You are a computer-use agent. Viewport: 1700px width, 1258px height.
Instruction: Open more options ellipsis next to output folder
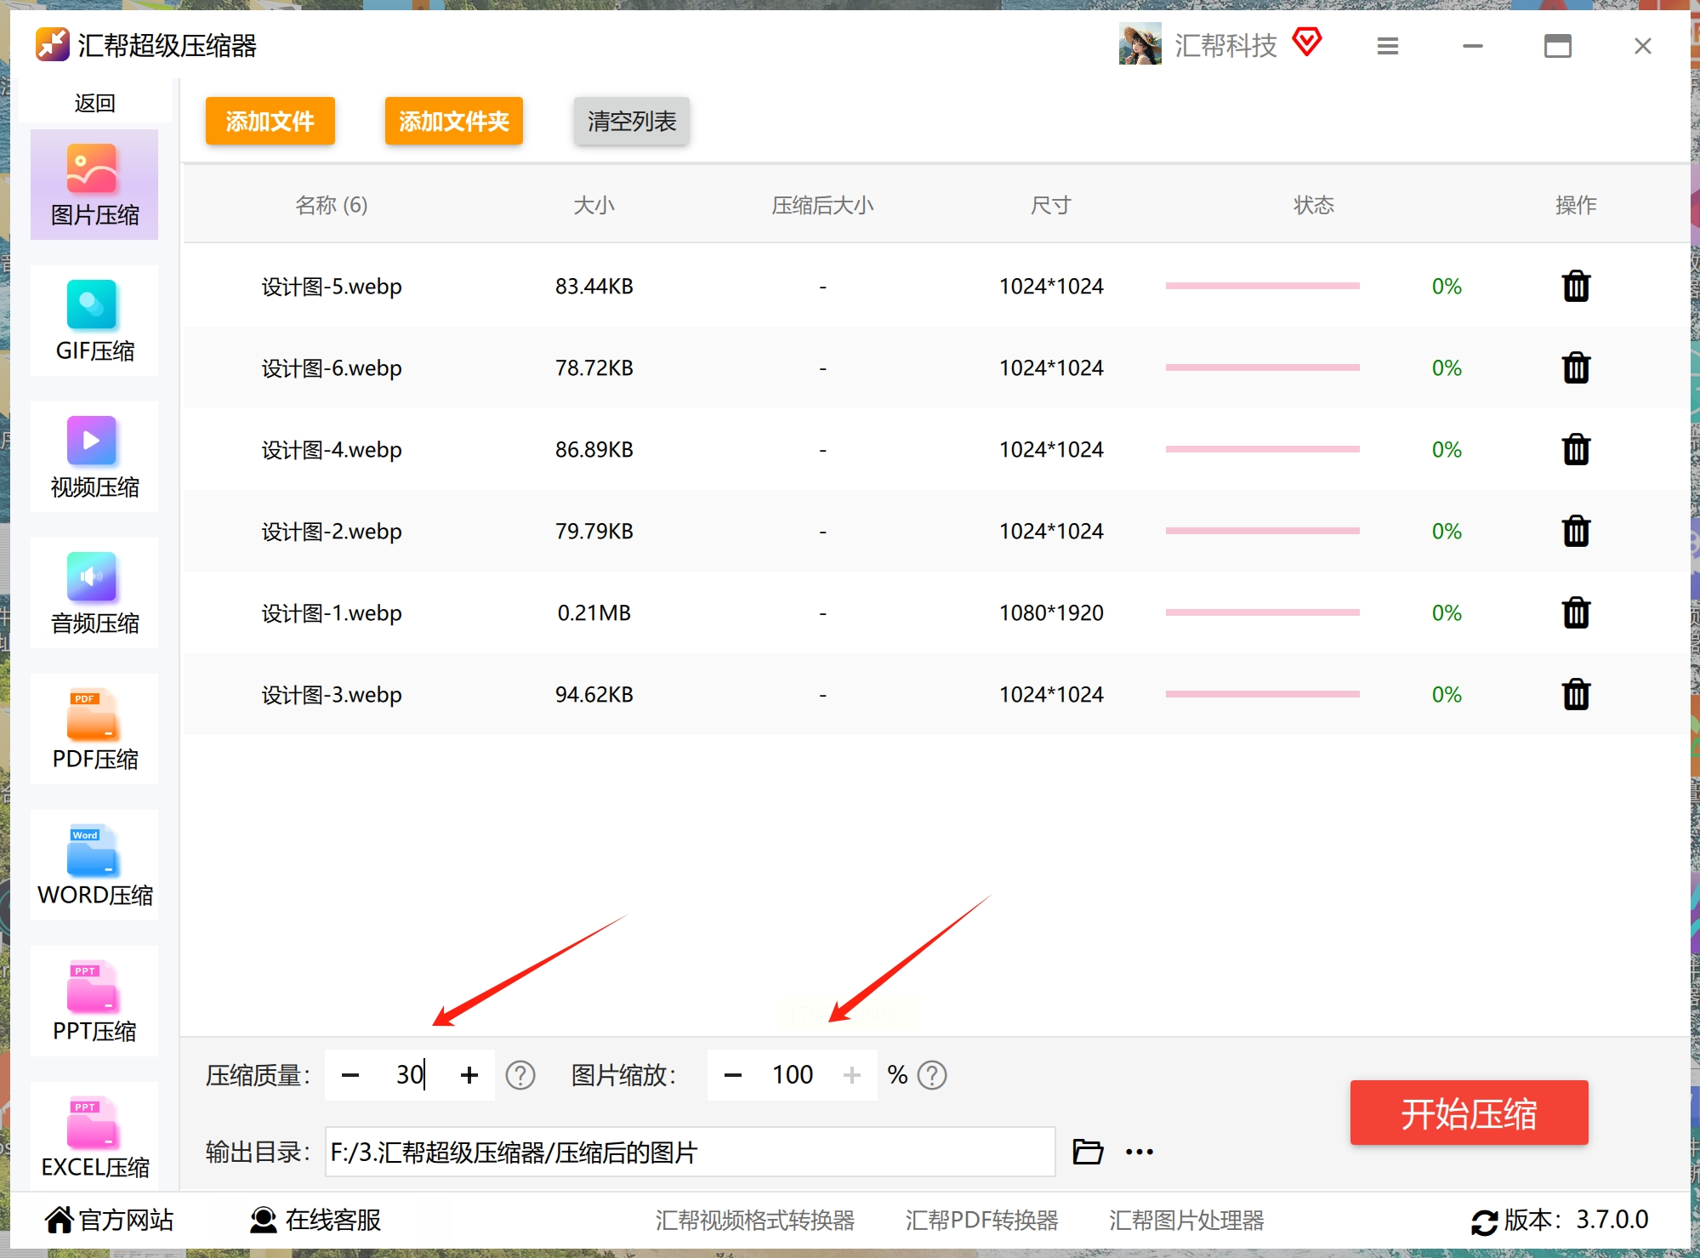click(x=1139, y=1152)
